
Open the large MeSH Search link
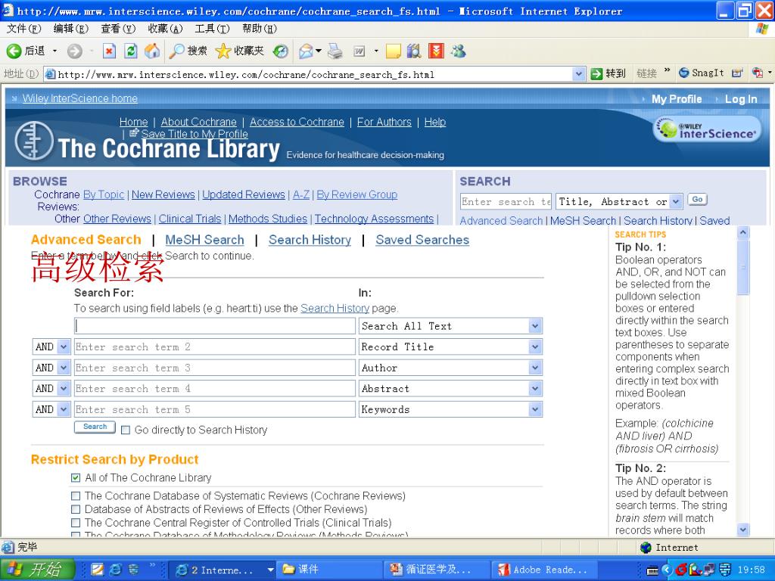(x=204, y=240)
